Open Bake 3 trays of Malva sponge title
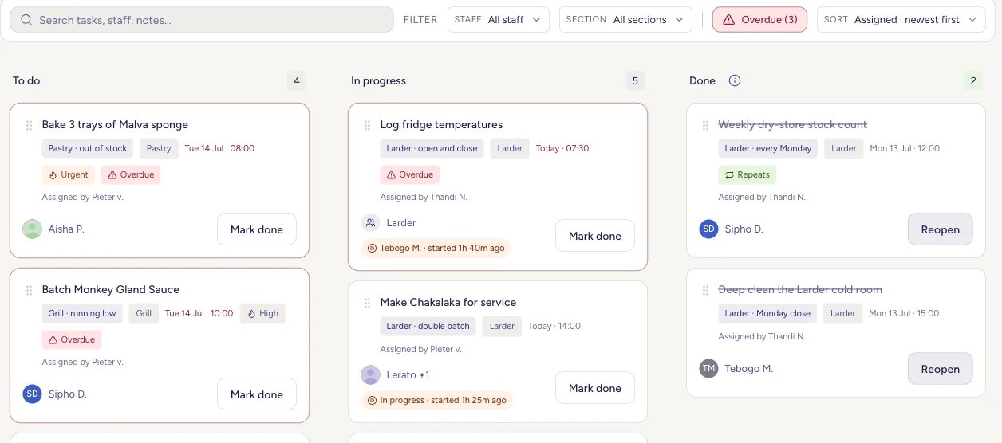 coord(115,125)
